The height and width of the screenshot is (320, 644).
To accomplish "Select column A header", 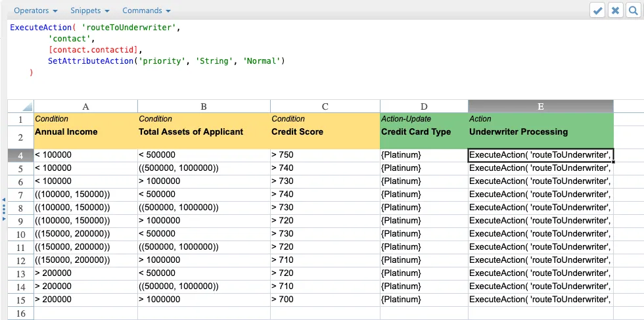I will click(x=85, y=106).
